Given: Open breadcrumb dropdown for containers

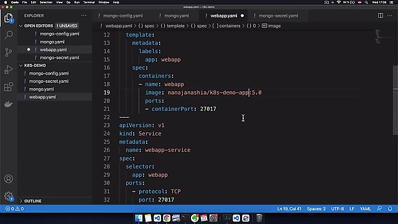Looking at the screenshot, I should (226, 26).
